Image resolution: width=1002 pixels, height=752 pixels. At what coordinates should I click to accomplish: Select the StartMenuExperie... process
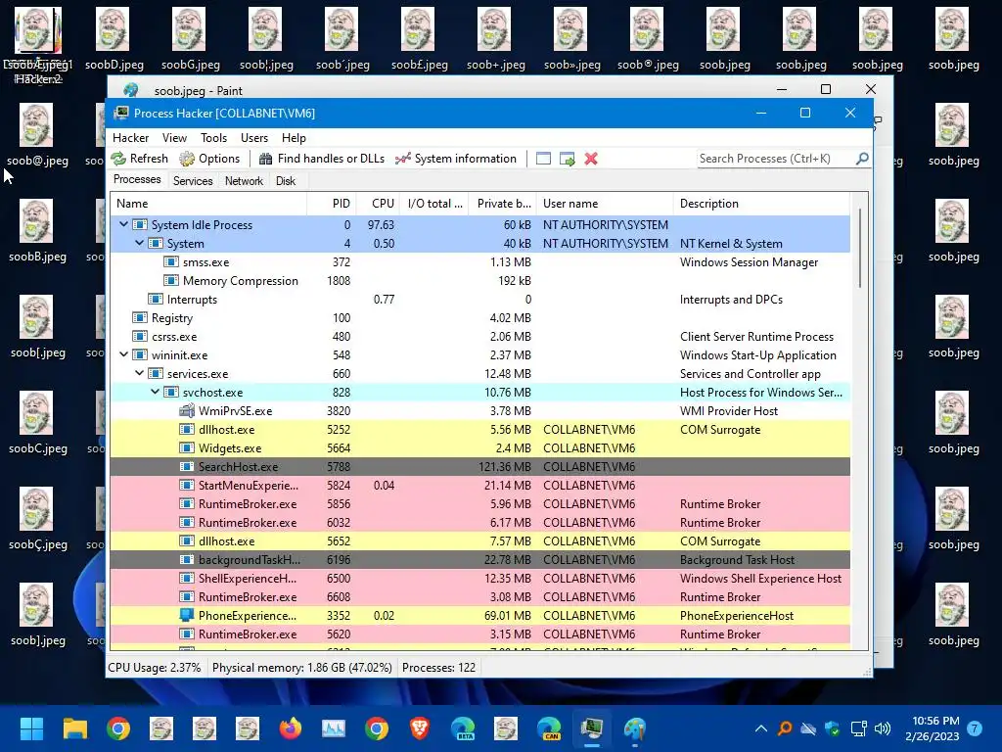(x=479, y=485)
